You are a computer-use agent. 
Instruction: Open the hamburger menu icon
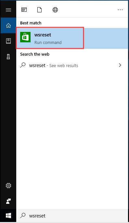[8, 10]
